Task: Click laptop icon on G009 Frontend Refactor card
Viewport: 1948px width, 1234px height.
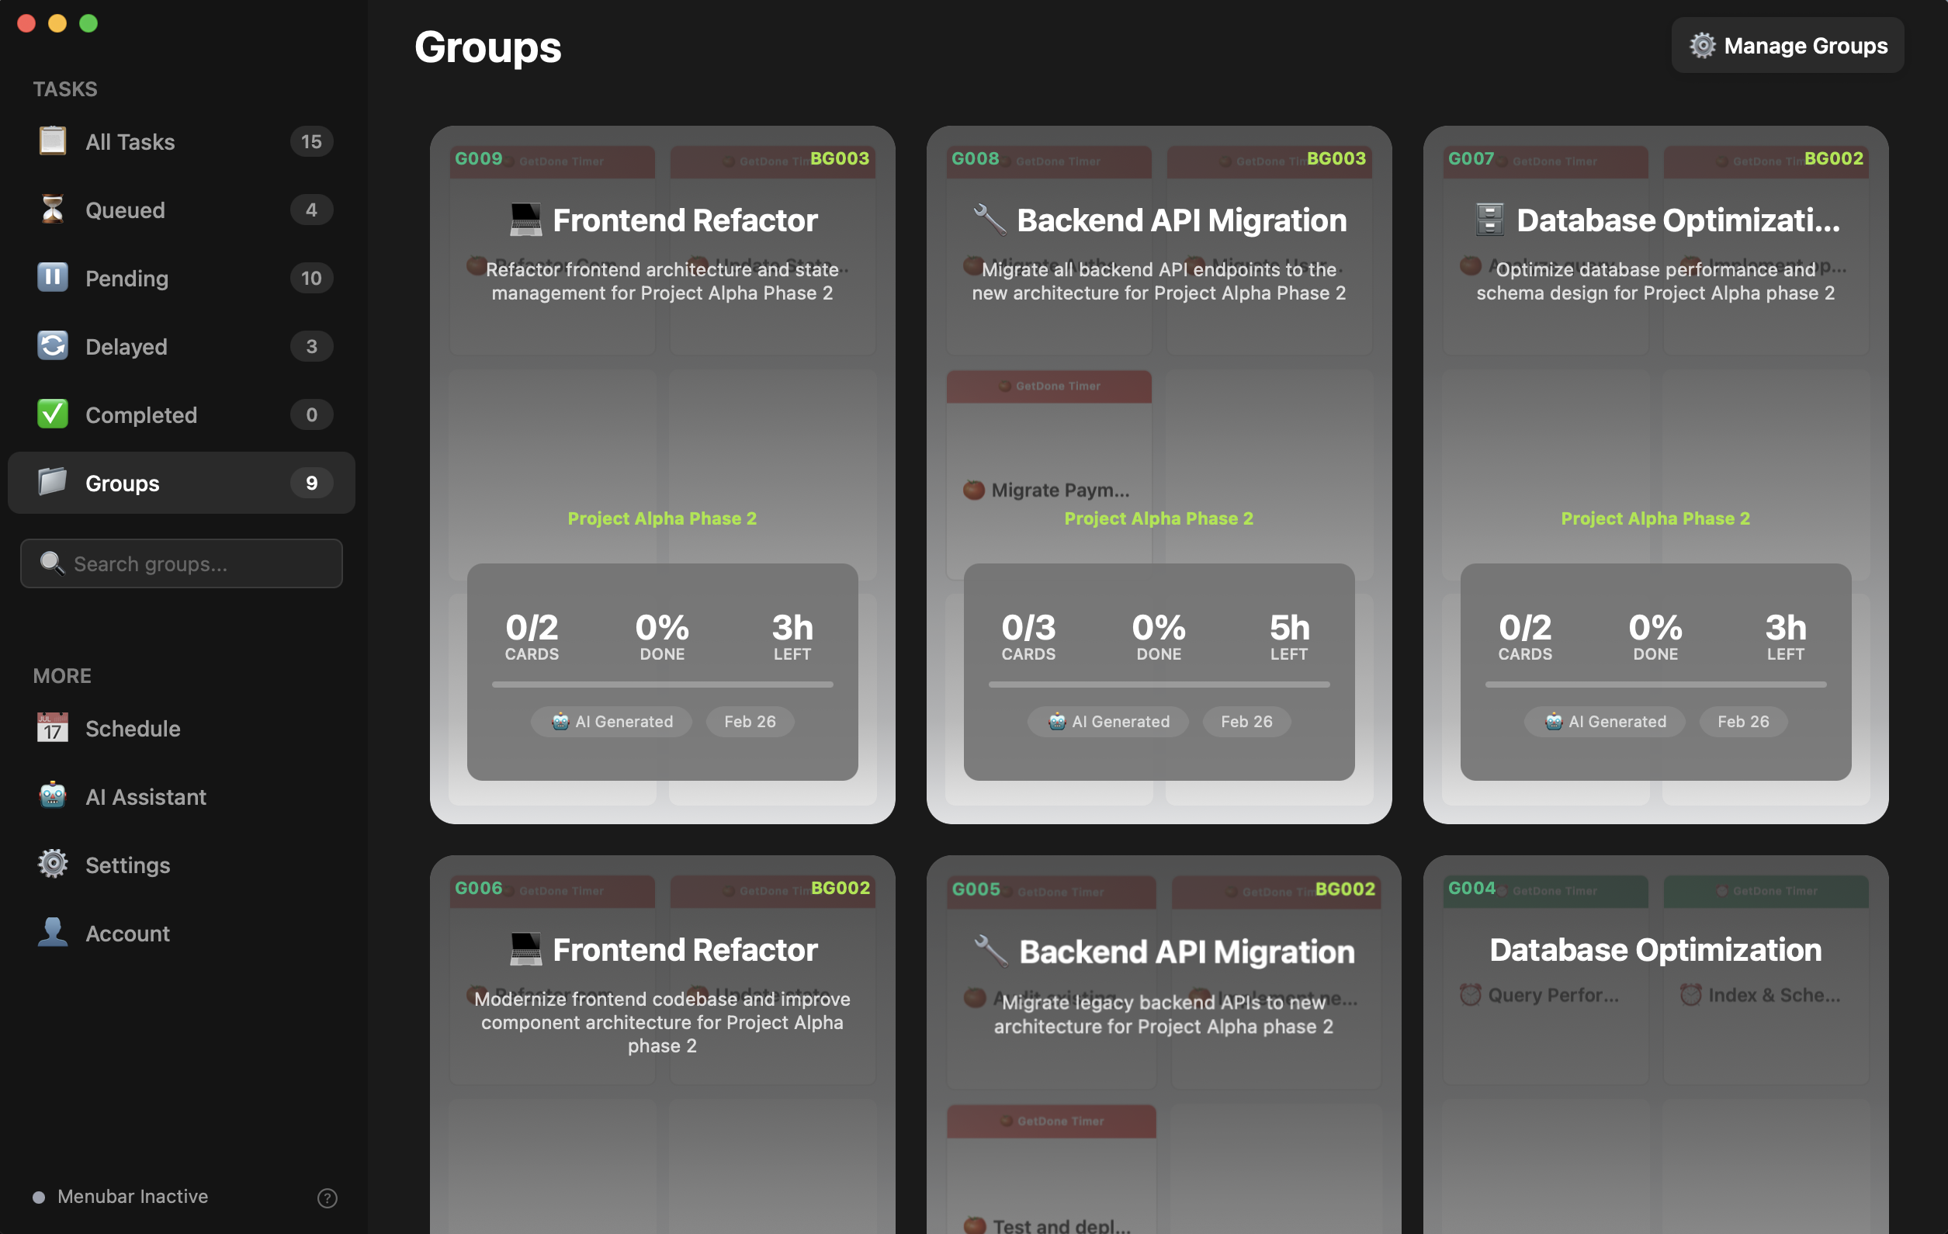Action: click(x=526, y=220)
